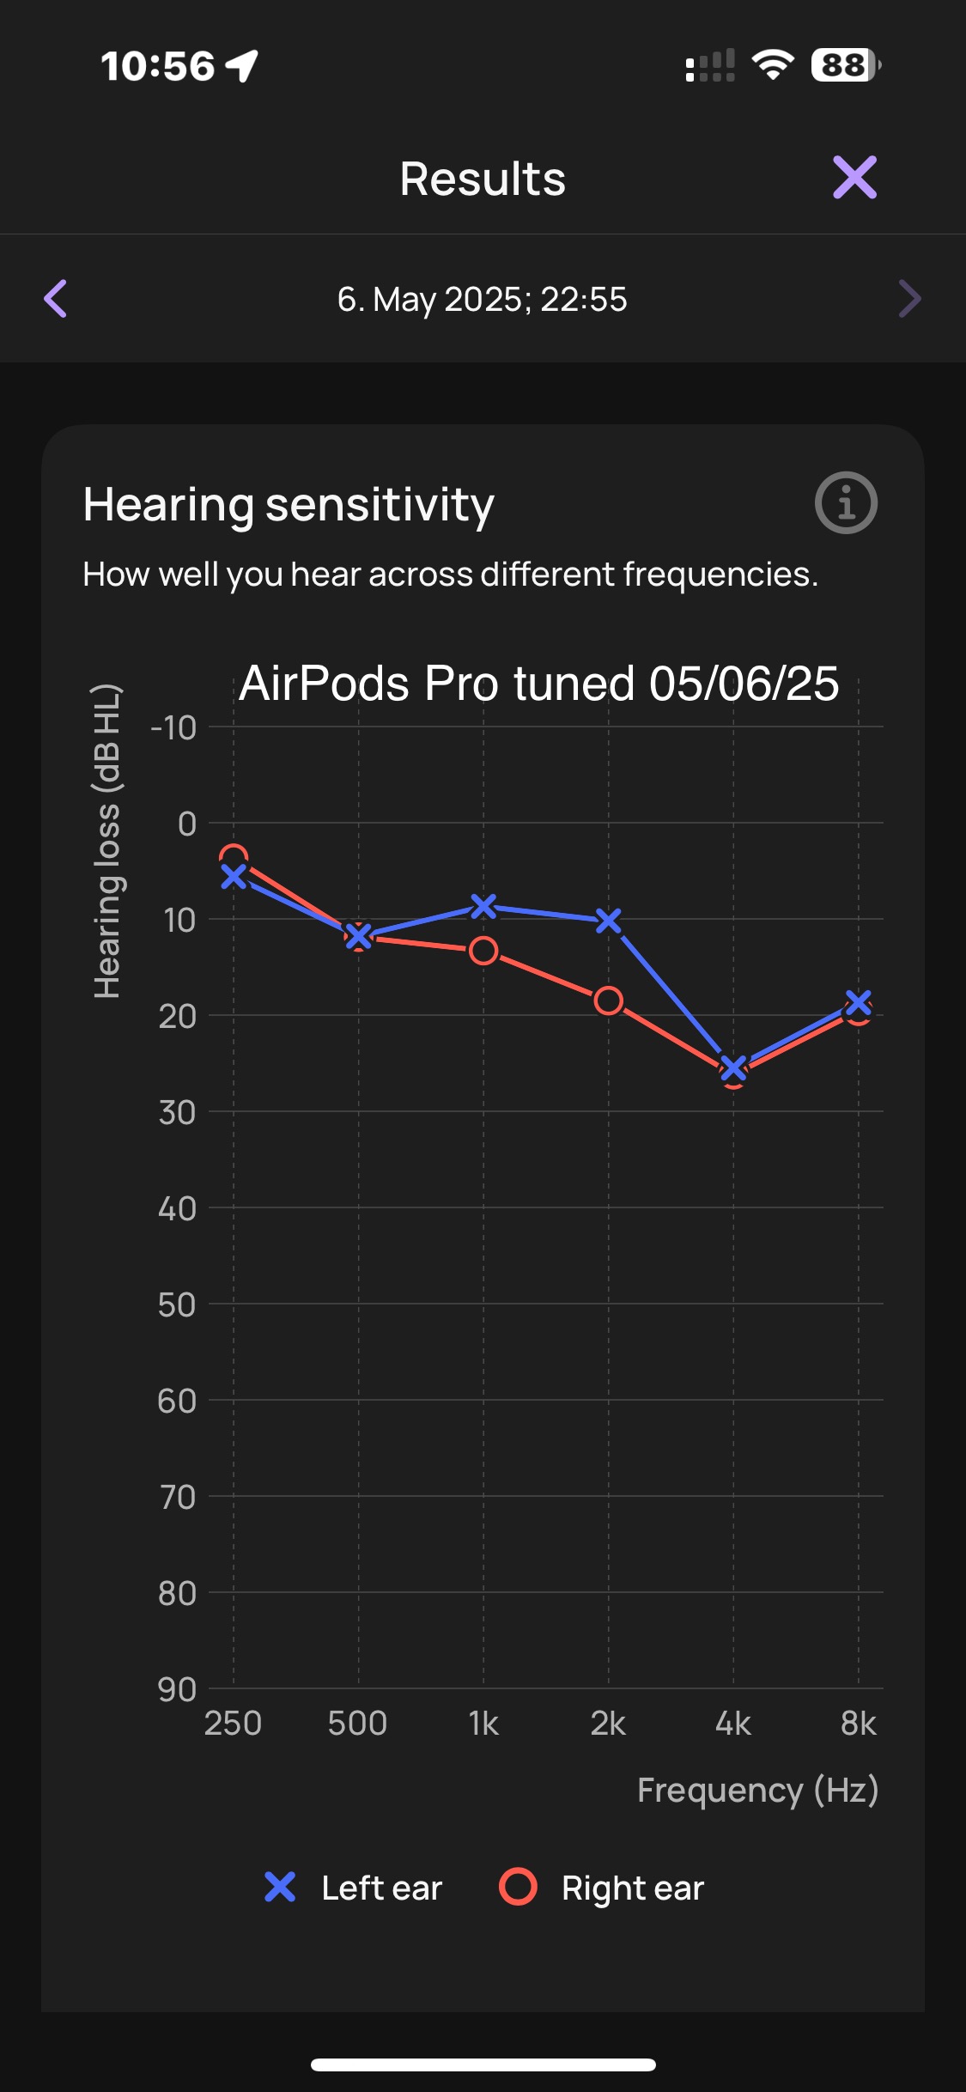Tap the cellular signal bars icon

(x=710, y=65)
